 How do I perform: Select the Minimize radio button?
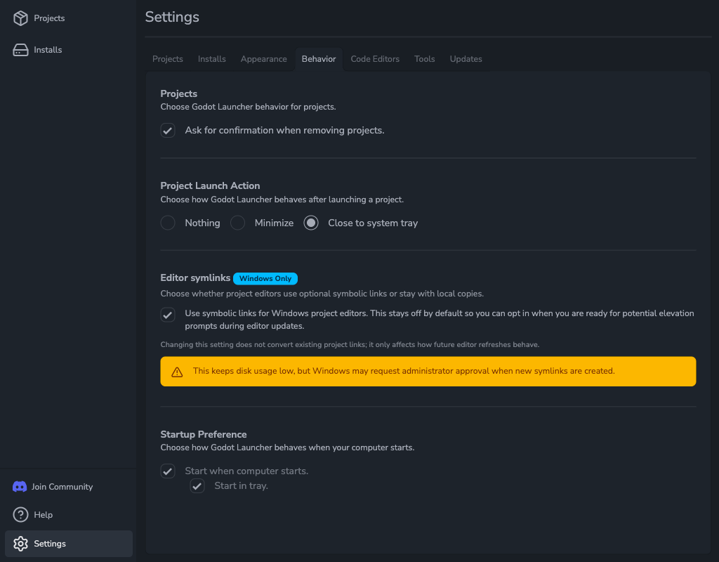237,223
